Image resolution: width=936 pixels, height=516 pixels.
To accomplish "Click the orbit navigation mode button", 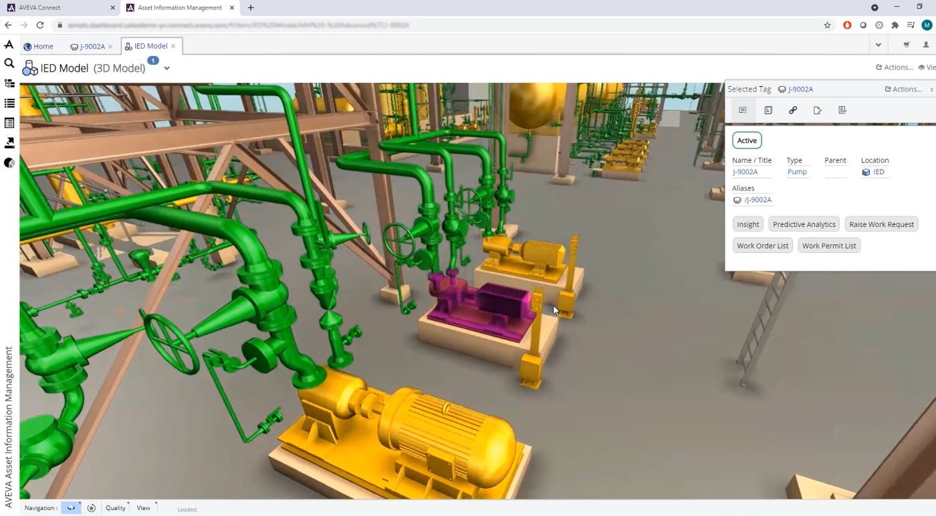I will click(x=71, y=508).
